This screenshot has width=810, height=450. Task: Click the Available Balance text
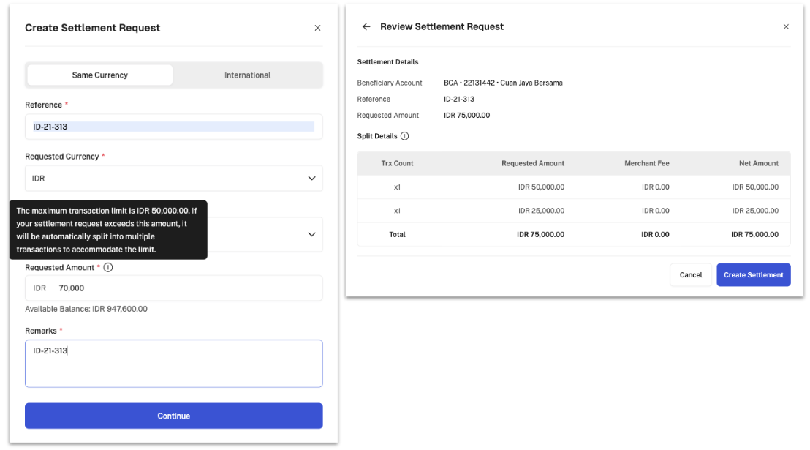[x=86, y=310]
